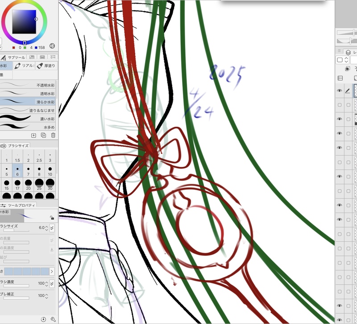Open brush size dynamics dropdown button
Image resolution: width=357 pixels, height=324 pixels.
click(52, 228)
